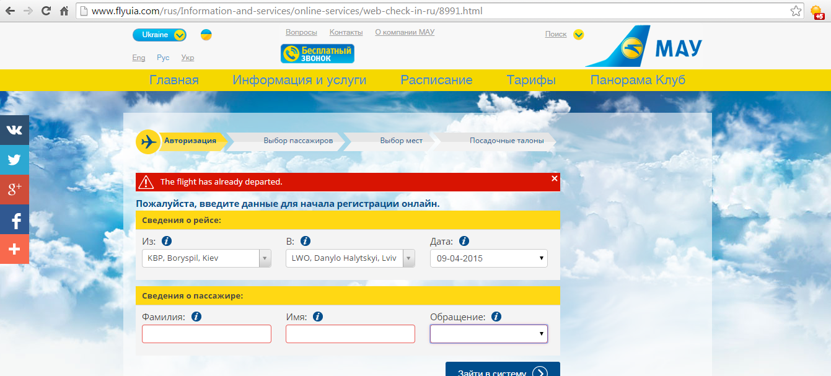Image resolution: width=831 pixels, height=376 pixels.
Task: Click the Бесплатный звонок call banner
Action: tap(317, 54)
